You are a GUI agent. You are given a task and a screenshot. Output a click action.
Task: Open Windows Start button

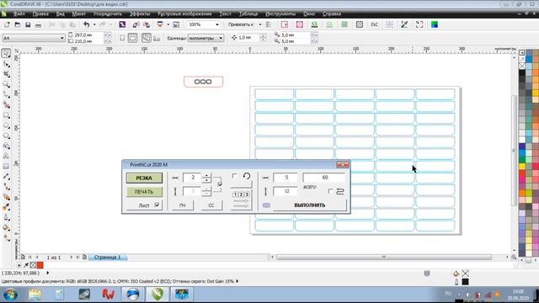(x=11, y=295)
